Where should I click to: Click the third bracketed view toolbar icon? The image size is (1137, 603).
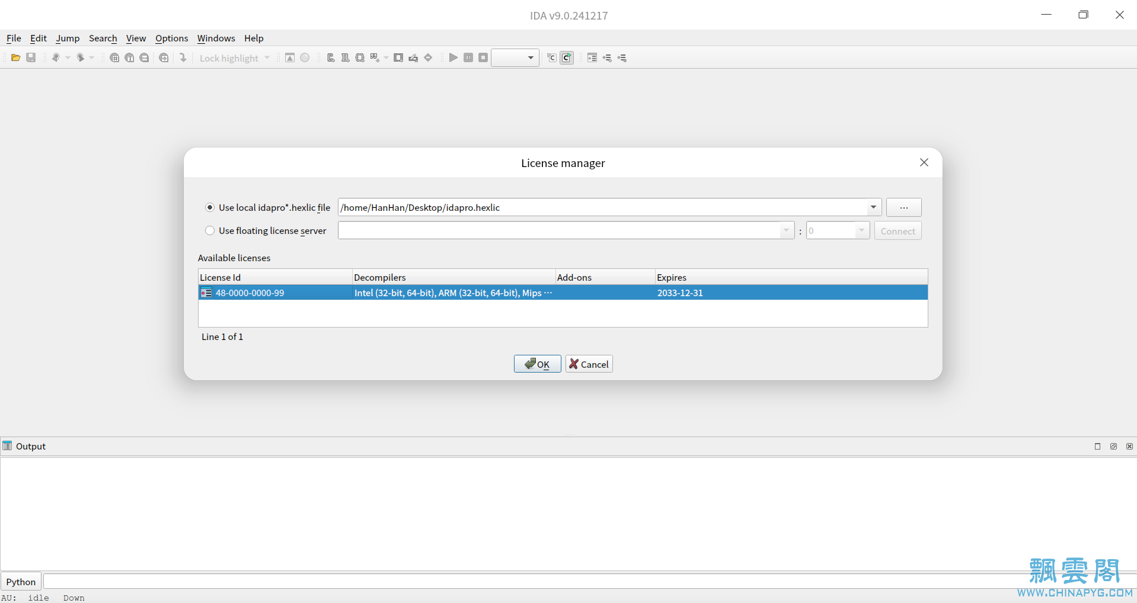pos(360,57)
